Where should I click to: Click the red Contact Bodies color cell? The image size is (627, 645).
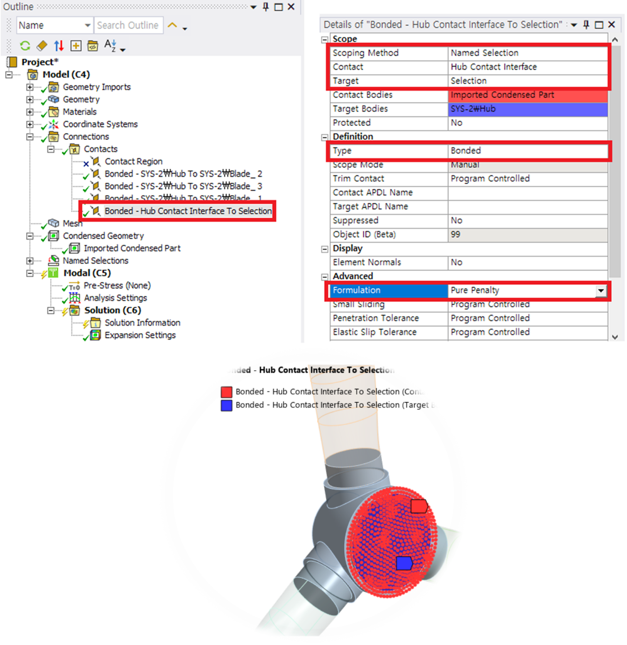[x=527, y=95]
